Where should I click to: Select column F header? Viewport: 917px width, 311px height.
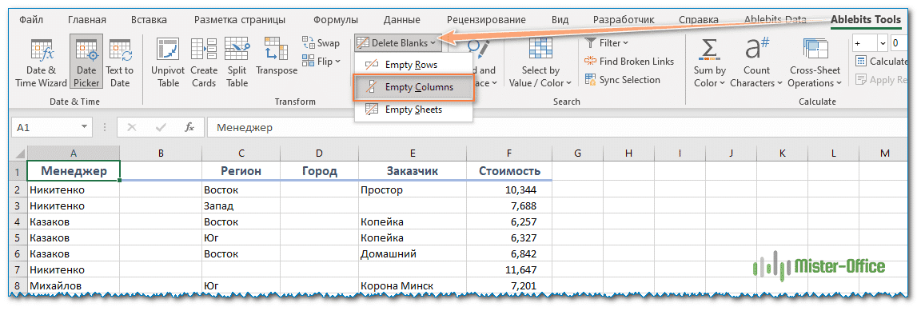click(509, 154)
